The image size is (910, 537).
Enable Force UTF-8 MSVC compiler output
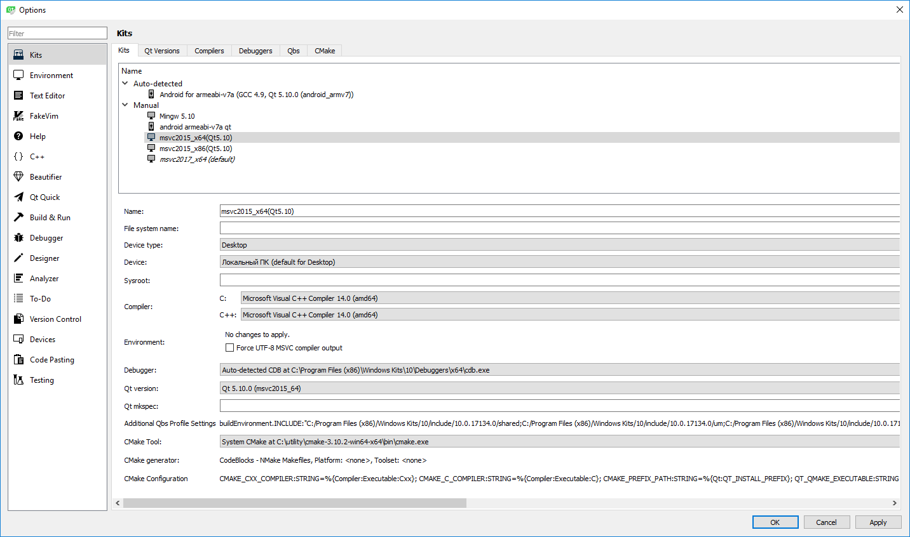tap(230, 348)
